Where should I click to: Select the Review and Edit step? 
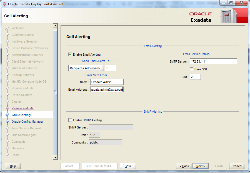click(x=22, y=108)
